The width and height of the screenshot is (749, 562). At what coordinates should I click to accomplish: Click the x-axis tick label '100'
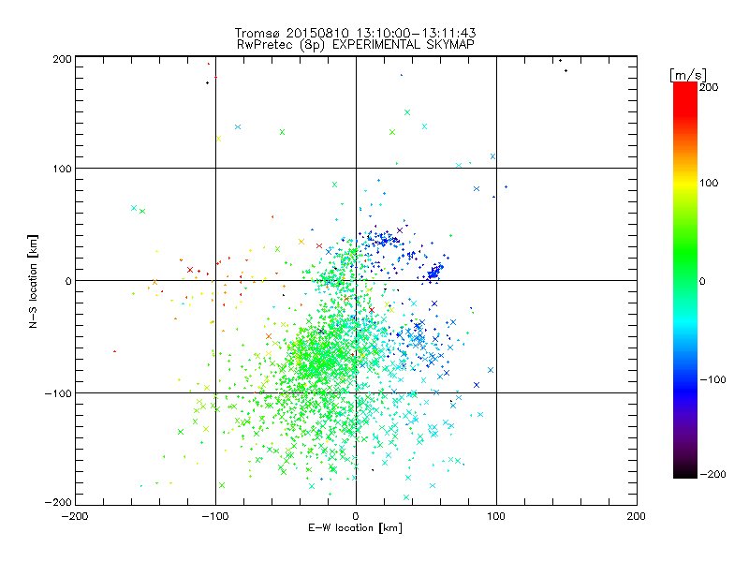[x=496, y=516]
